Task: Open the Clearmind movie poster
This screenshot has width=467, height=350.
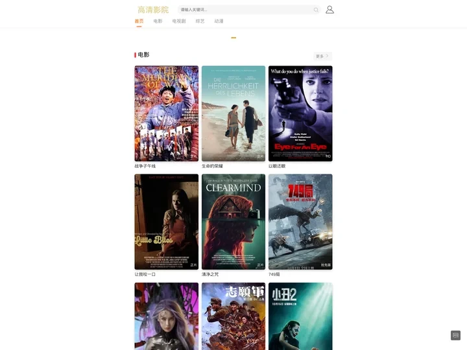Action: point(233,222)
